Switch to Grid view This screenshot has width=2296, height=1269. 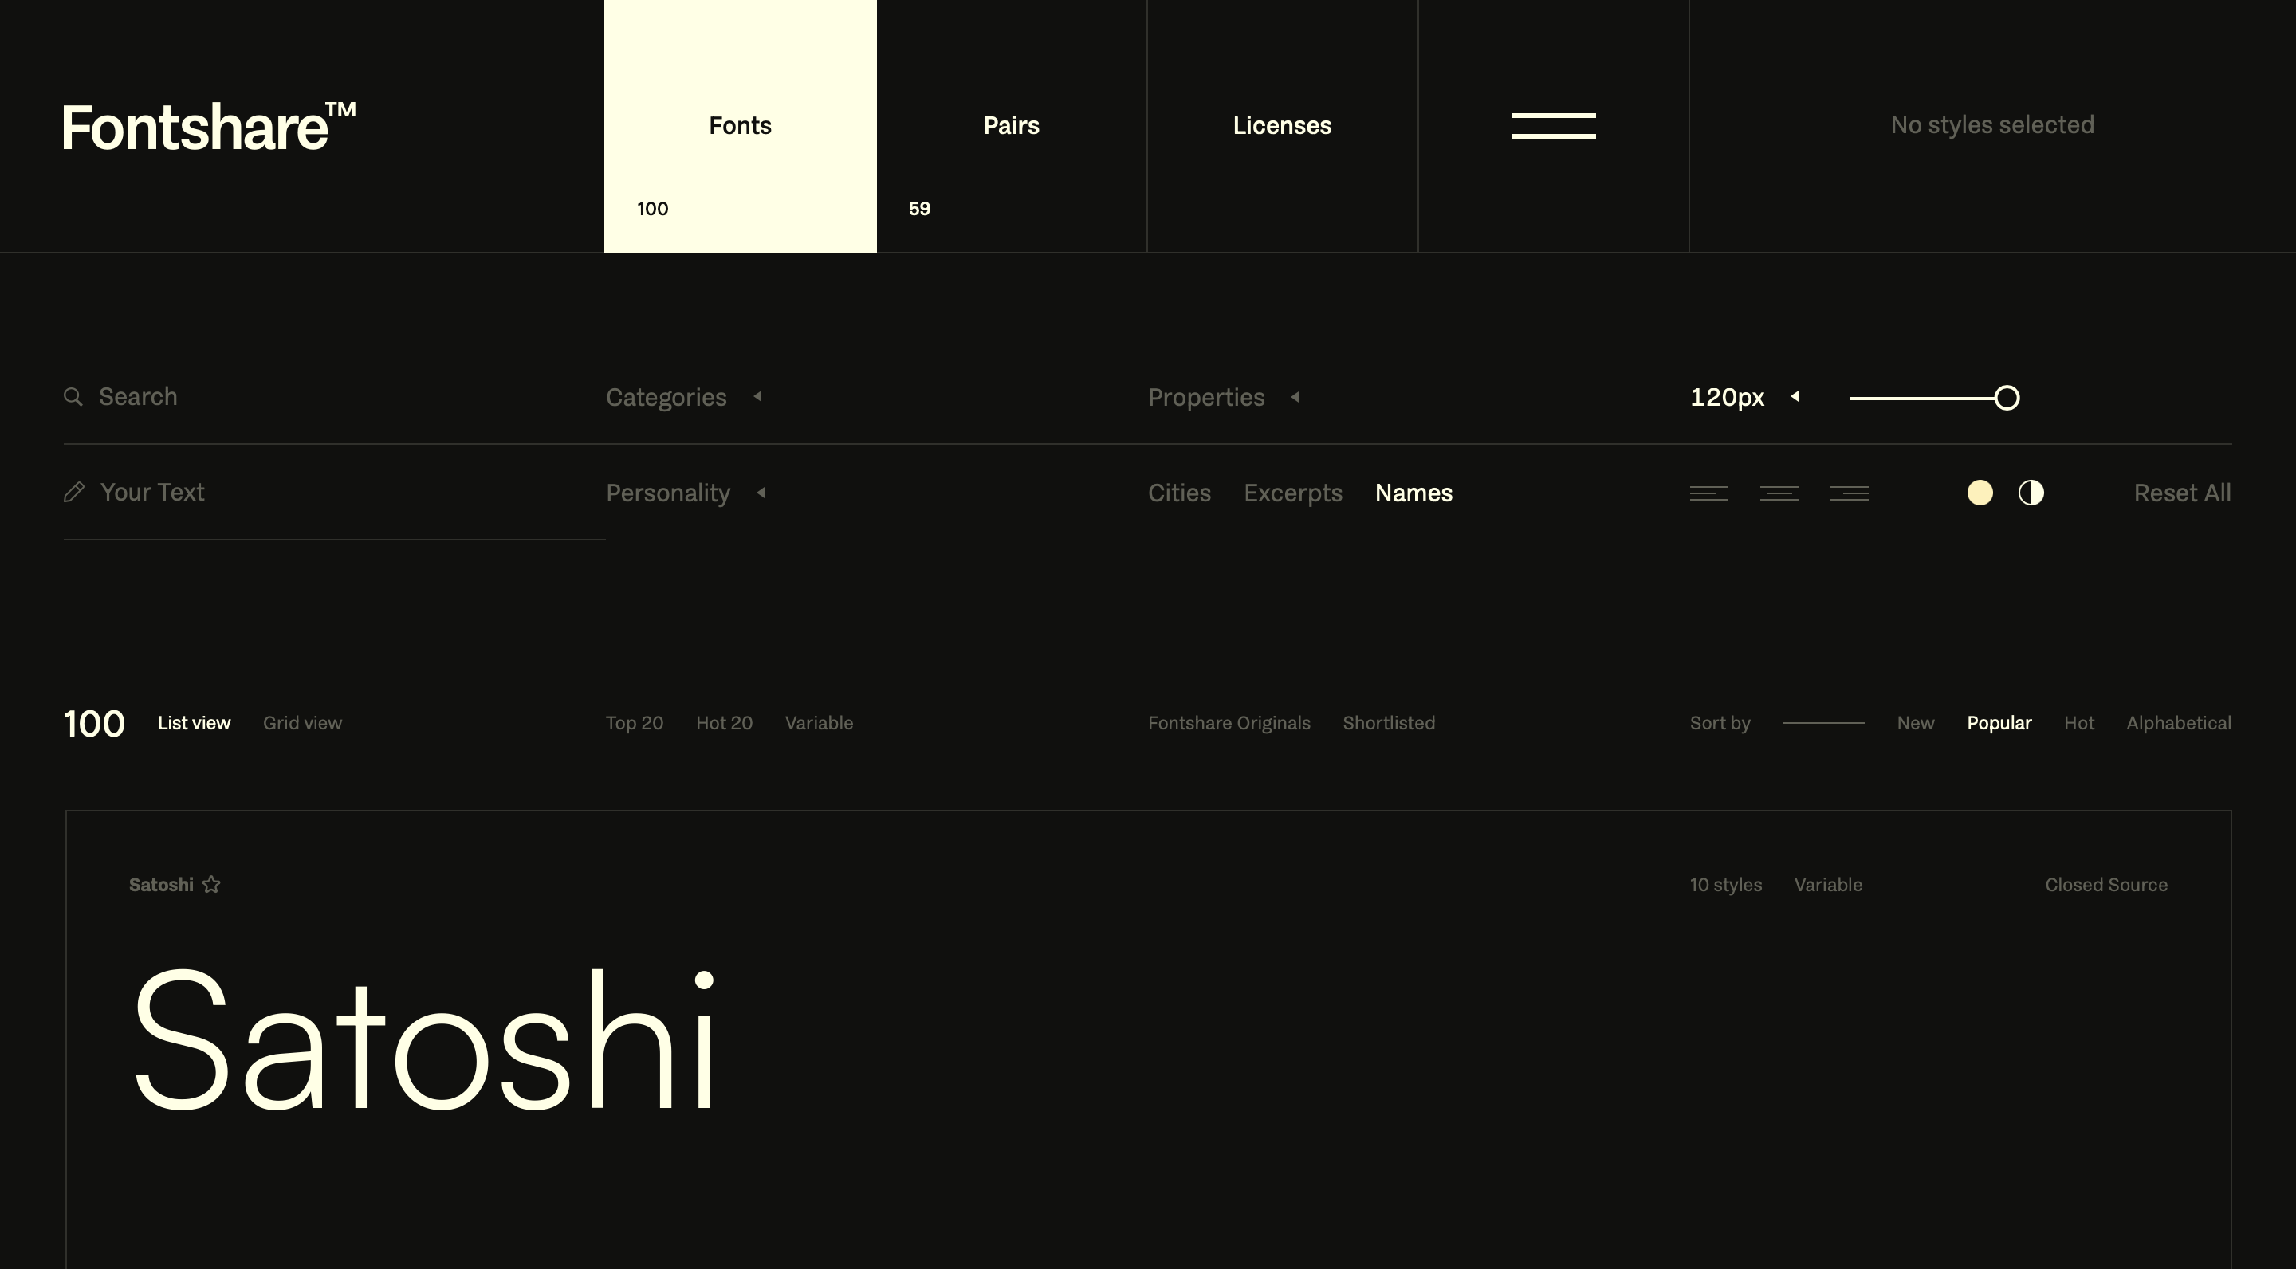click(x=302, y=723)
